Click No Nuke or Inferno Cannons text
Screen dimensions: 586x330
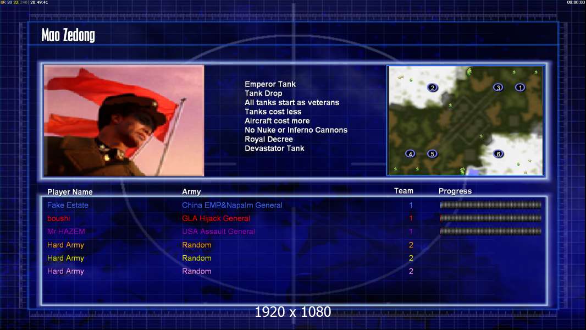tap(296, 130)
